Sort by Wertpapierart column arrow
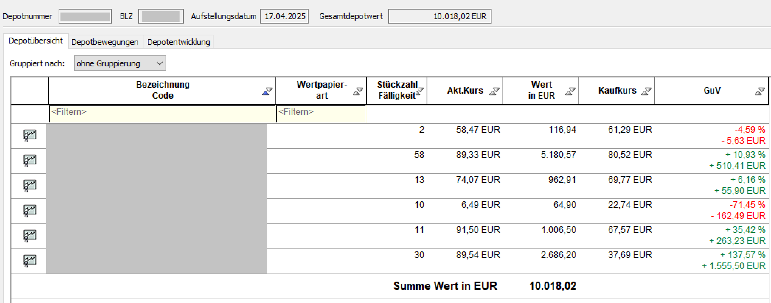The height and width of the screenshot is (303, 771). [x=358, y=91]
